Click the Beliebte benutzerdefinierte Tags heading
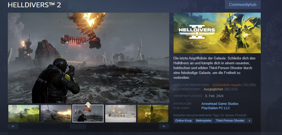This screenshot has height=135, width=282. tap(210, 115)
